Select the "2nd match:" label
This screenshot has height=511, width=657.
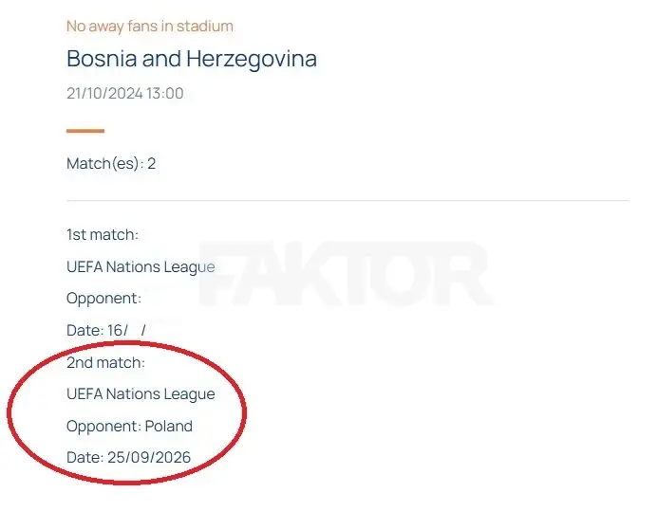104,362
